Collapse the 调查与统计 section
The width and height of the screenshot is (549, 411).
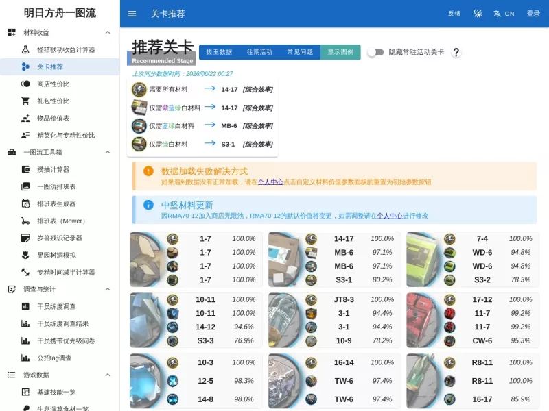tap(108, 289)
